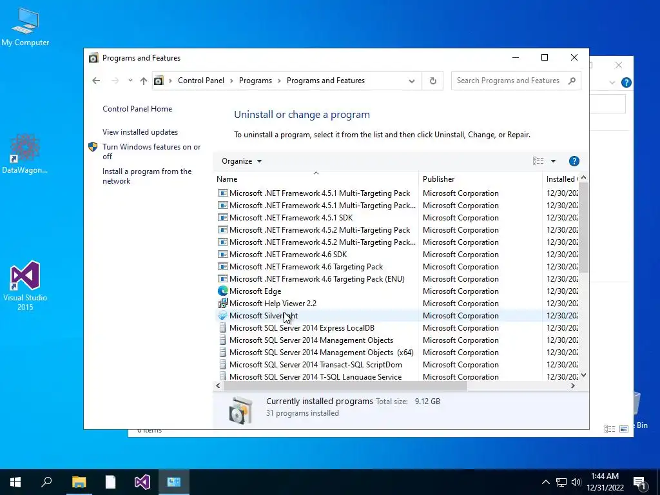
Task: Open help icon in Programs toolbar
Action: click(x=574, y=160)
